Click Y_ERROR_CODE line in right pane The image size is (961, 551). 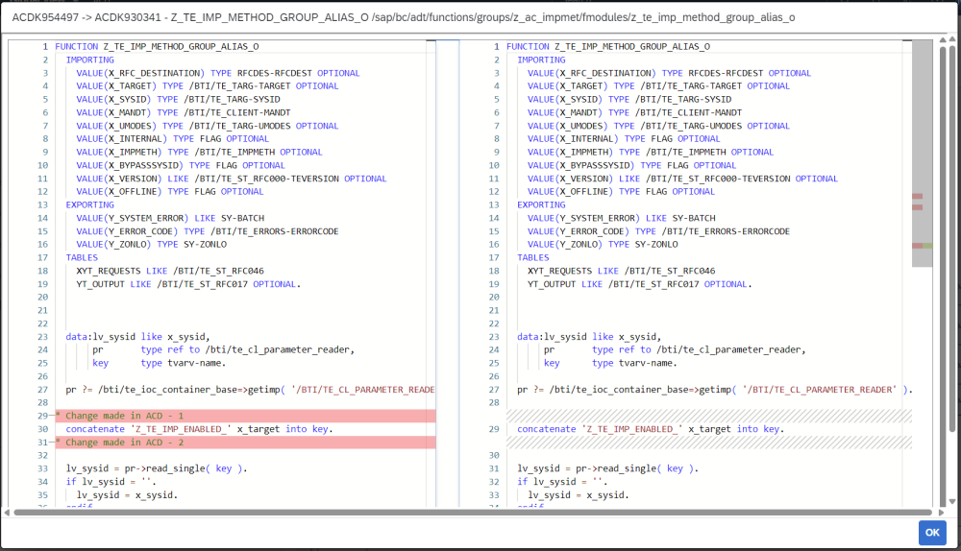point(659,231)
